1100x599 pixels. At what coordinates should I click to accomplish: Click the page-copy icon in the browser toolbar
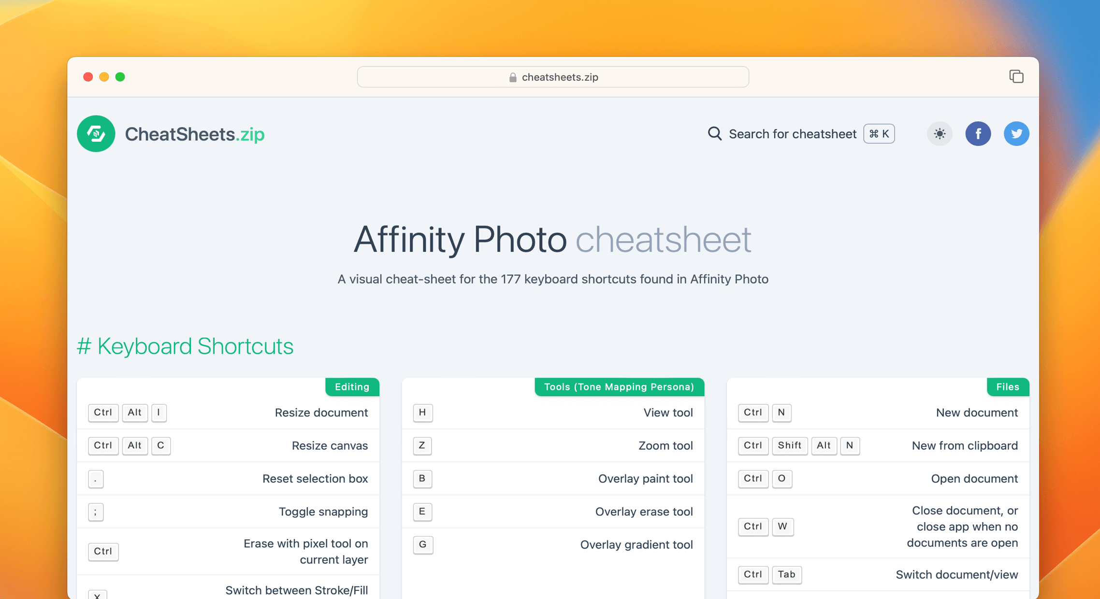click(1016, 76)
